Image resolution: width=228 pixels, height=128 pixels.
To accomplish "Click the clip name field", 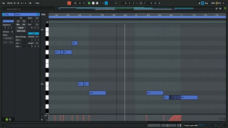I will tap(8, 18).
